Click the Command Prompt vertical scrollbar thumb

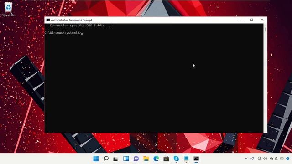(266, 29)
